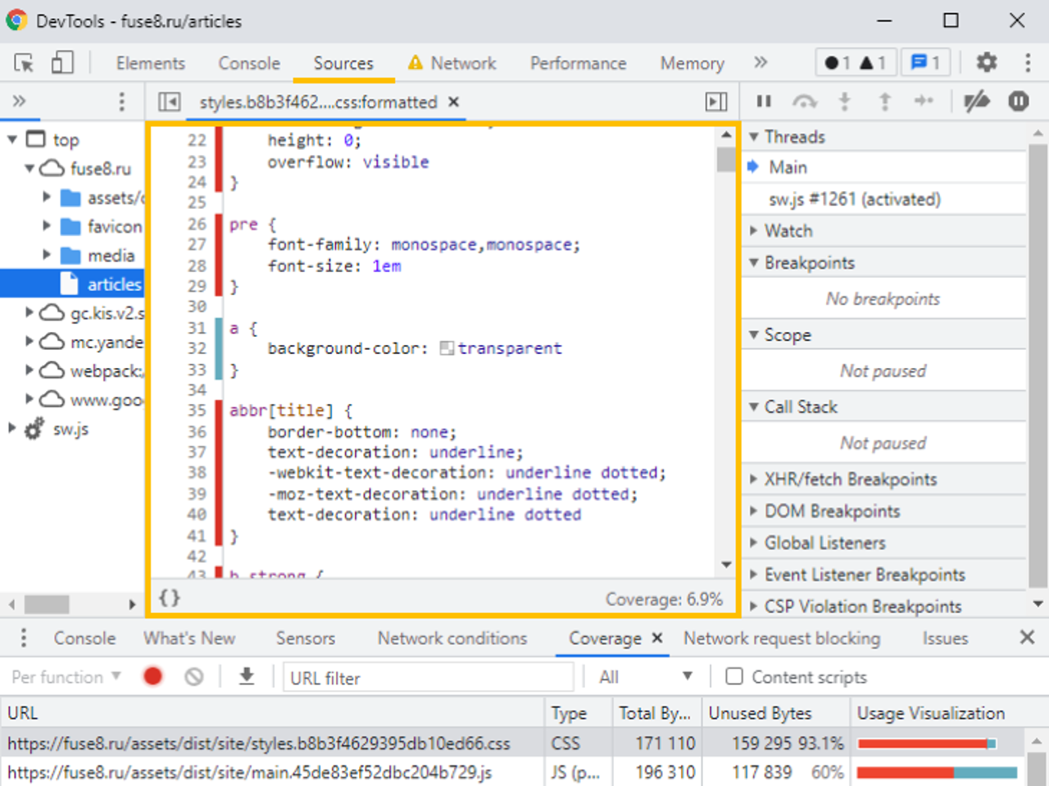Switch to the Network panel
1049x786 pixels.
pos(462,62)
